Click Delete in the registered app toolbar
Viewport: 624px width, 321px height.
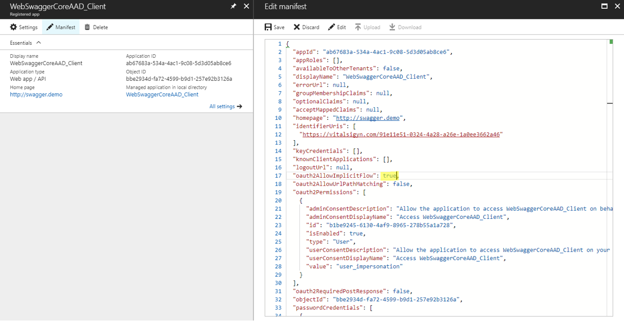[x=96, y=27]
